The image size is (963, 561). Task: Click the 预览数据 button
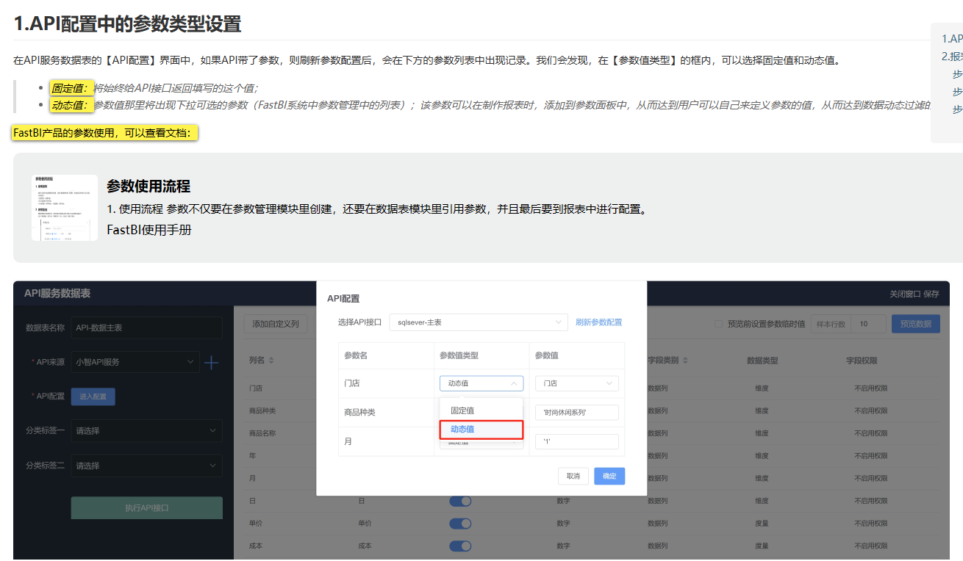[x=915, y=324]
